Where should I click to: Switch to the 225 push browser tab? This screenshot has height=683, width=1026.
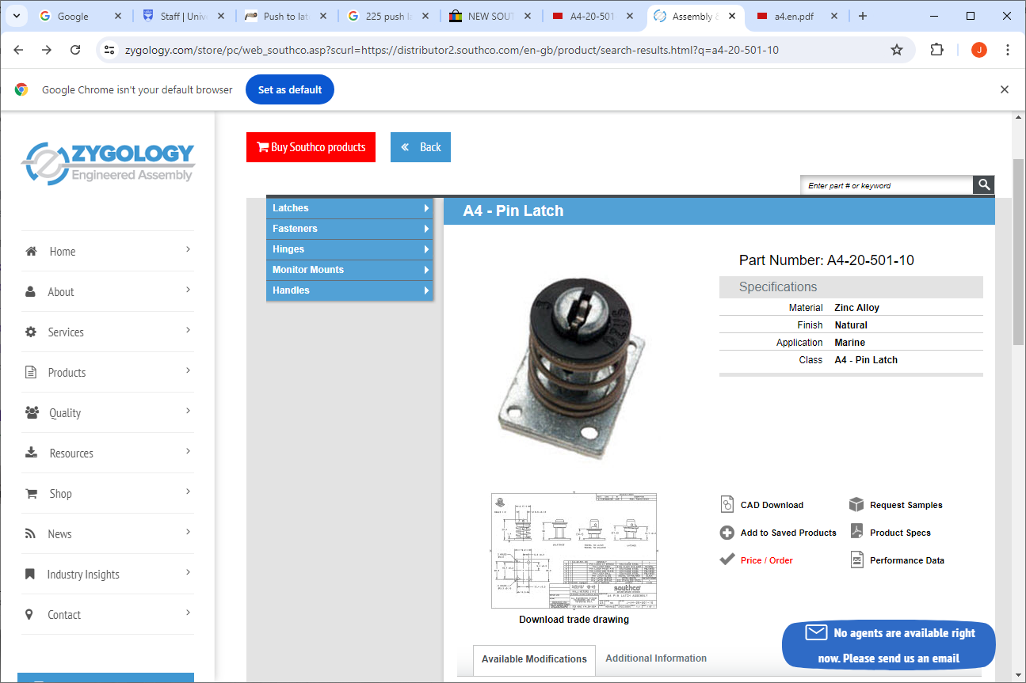tap(390, 16)
